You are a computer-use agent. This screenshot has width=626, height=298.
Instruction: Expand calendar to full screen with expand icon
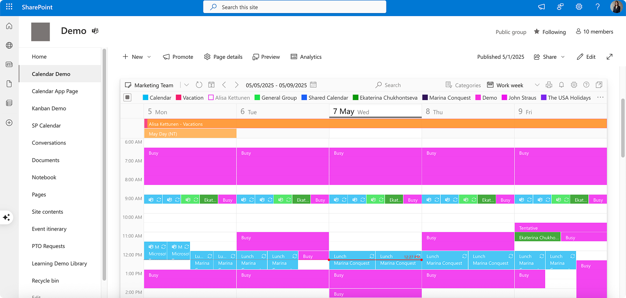[599, 85]
